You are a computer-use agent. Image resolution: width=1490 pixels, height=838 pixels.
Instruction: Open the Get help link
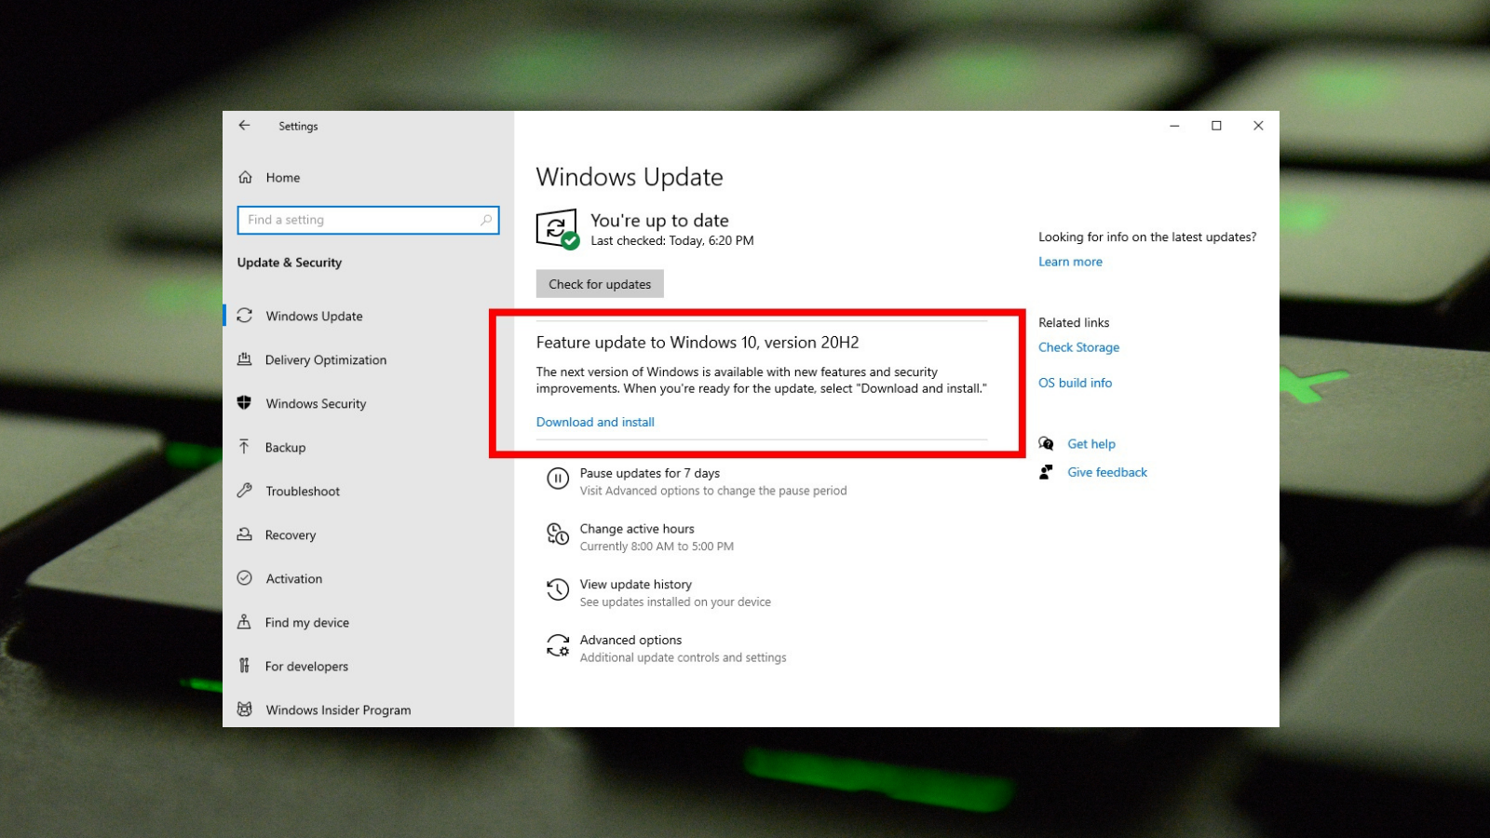point(1091,443)
